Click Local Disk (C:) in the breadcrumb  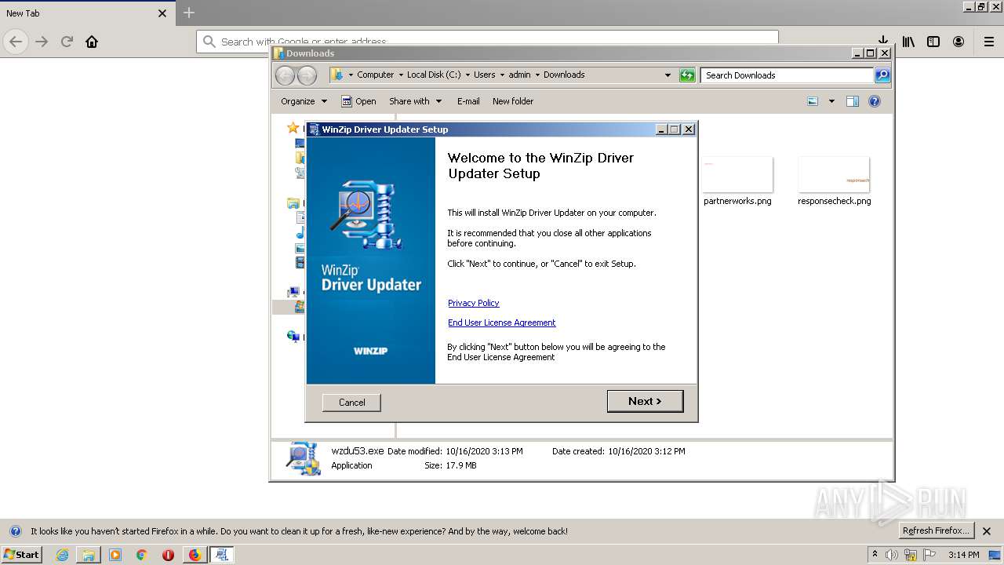tap(434, 75)
